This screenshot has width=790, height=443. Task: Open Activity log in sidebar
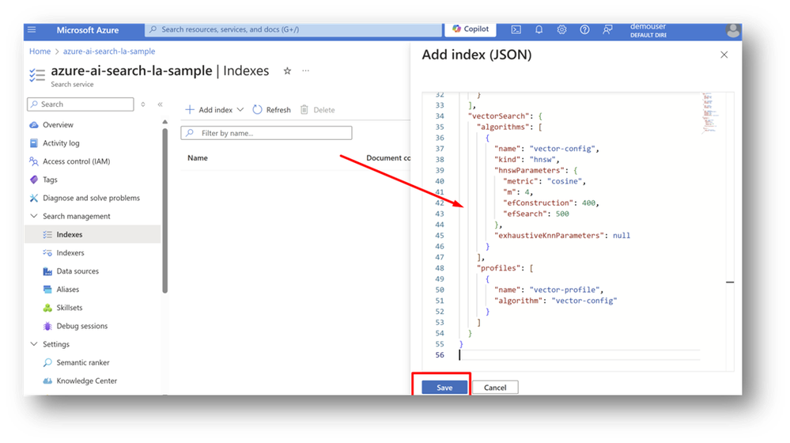coord(60,143)
